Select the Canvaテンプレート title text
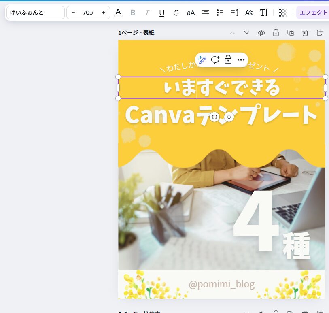The height and width of the screenshot is (313, 329). point(221,115)
